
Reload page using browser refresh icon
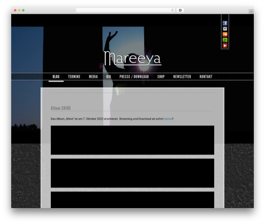[172, 10]
